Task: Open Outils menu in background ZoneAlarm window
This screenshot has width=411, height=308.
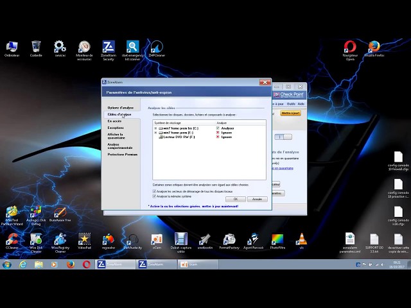Action: 291,104
